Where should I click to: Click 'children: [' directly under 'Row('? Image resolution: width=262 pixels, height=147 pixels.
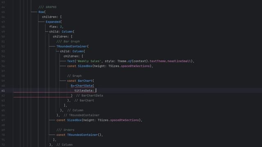click(x=52, y=17)
